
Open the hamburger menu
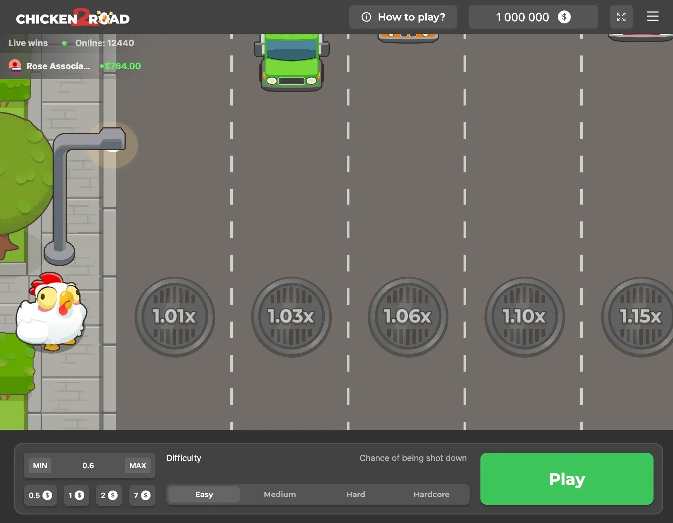tap(652, 17)
